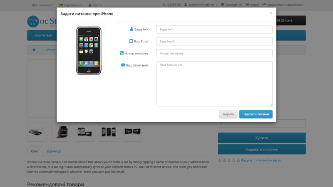Close the question dialog with X
Image resolution: width=333 pixels, height=187 pixels.
[x=271, y=13]
